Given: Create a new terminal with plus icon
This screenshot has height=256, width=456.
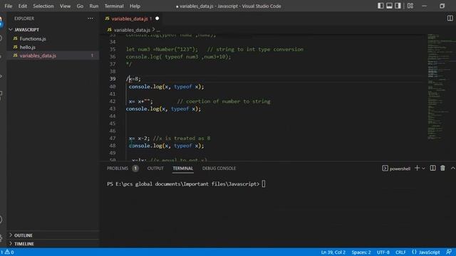Looking at the screenshot, I should click(x=417, y=168).
